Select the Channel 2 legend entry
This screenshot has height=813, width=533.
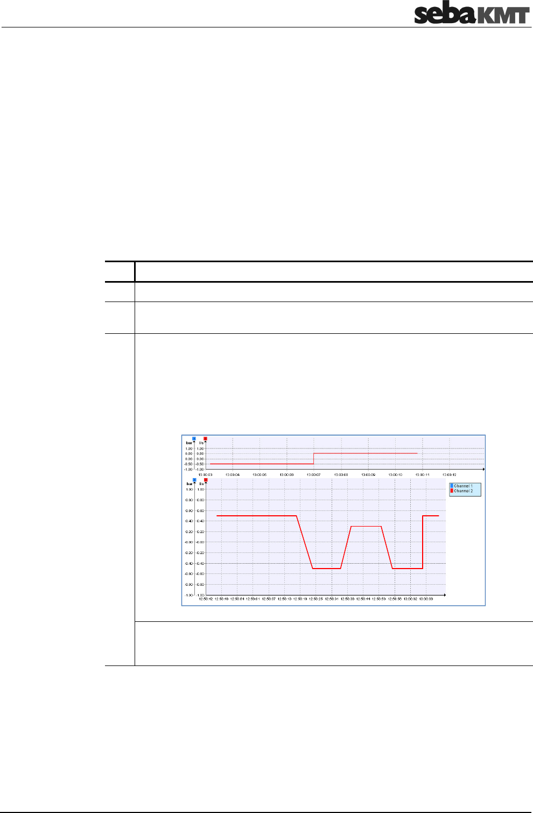(x=461, y=491)
